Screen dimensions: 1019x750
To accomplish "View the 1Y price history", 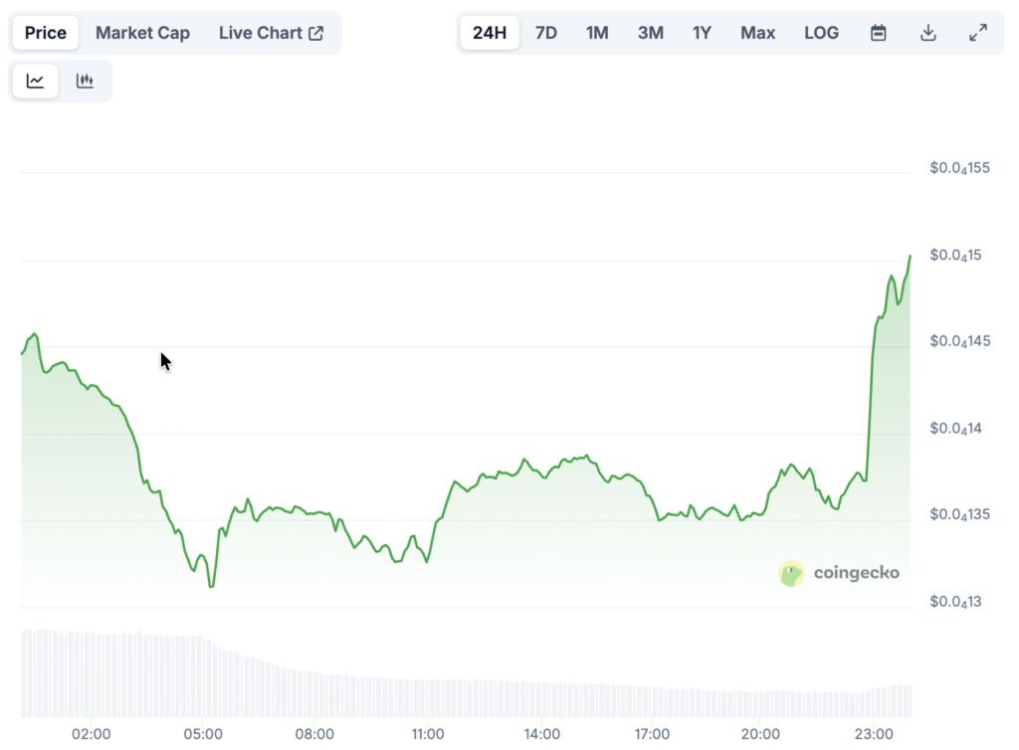I will [x=702, y=33].
